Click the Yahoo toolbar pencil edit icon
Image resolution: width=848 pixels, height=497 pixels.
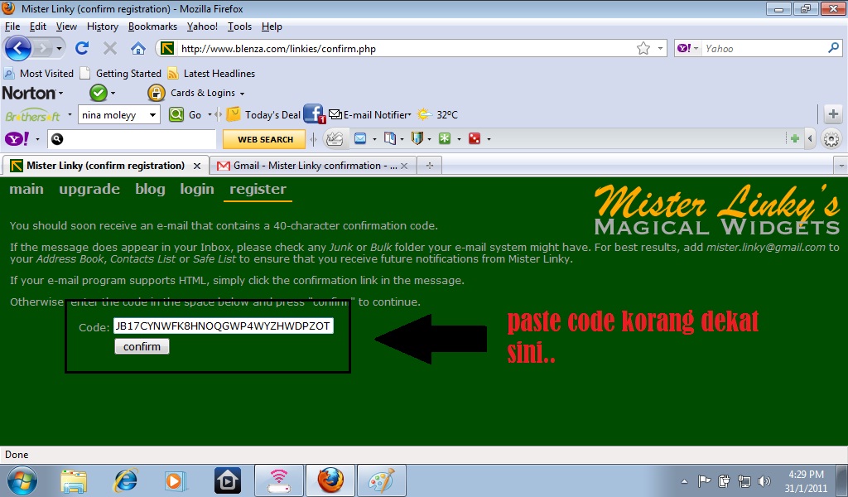[335, 139]
